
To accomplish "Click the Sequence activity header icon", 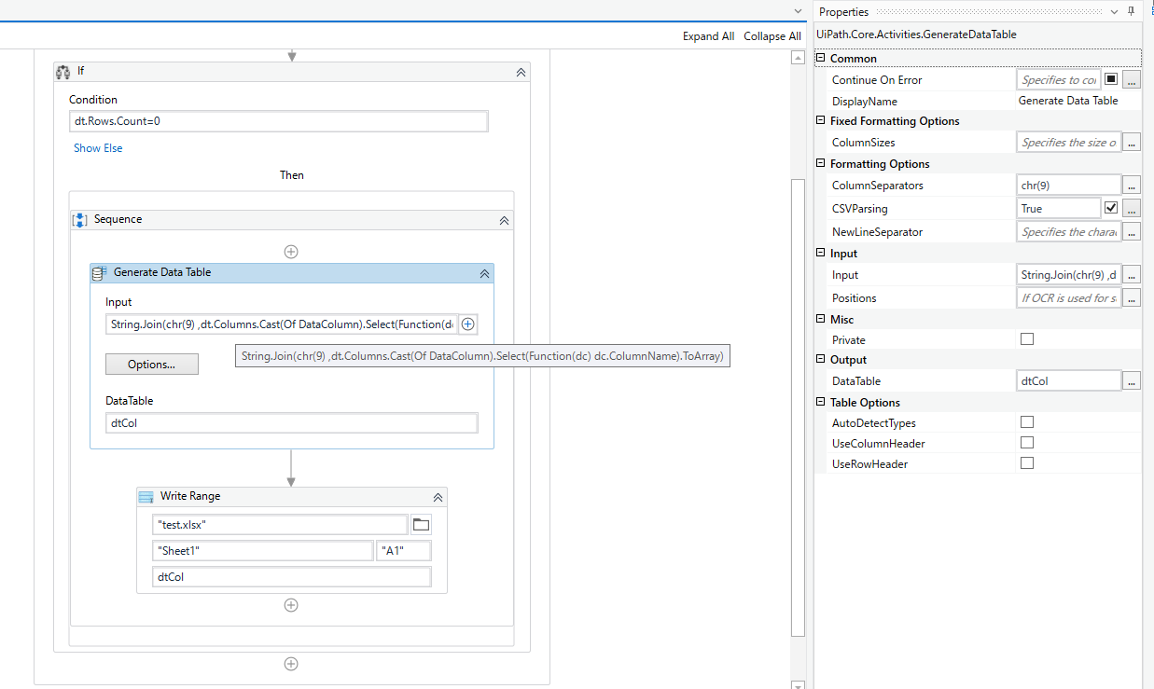I will tap(79, 219).
